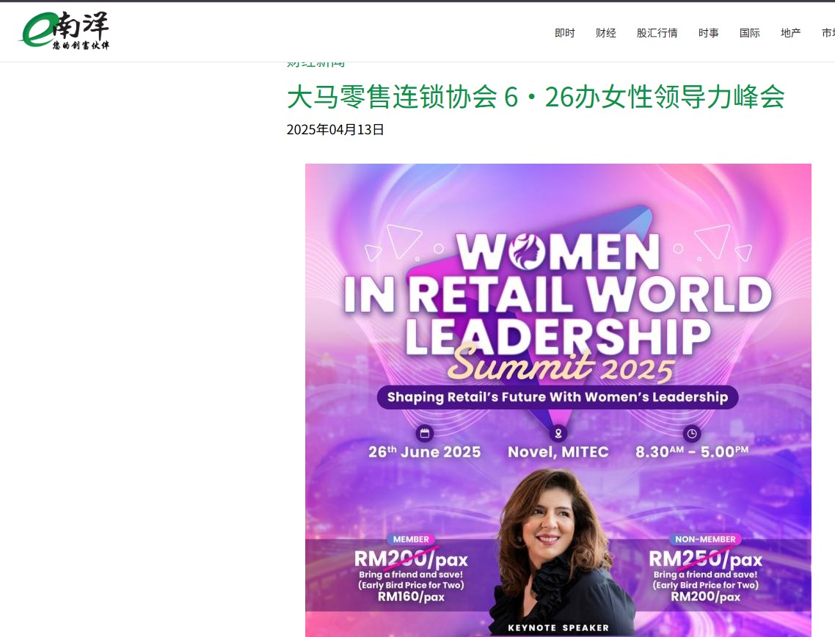Click the woman silhouette icon in WOMEN
The height and width of the screenshot is (637, 835).
pyautogui.click(x=529, y=252)
